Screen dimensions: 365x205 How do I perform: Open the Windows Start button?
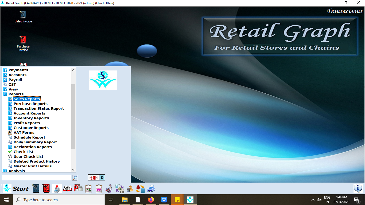(6, 200)
